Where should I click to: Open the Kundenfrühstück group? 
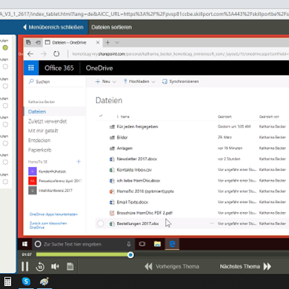coord(47,171)
